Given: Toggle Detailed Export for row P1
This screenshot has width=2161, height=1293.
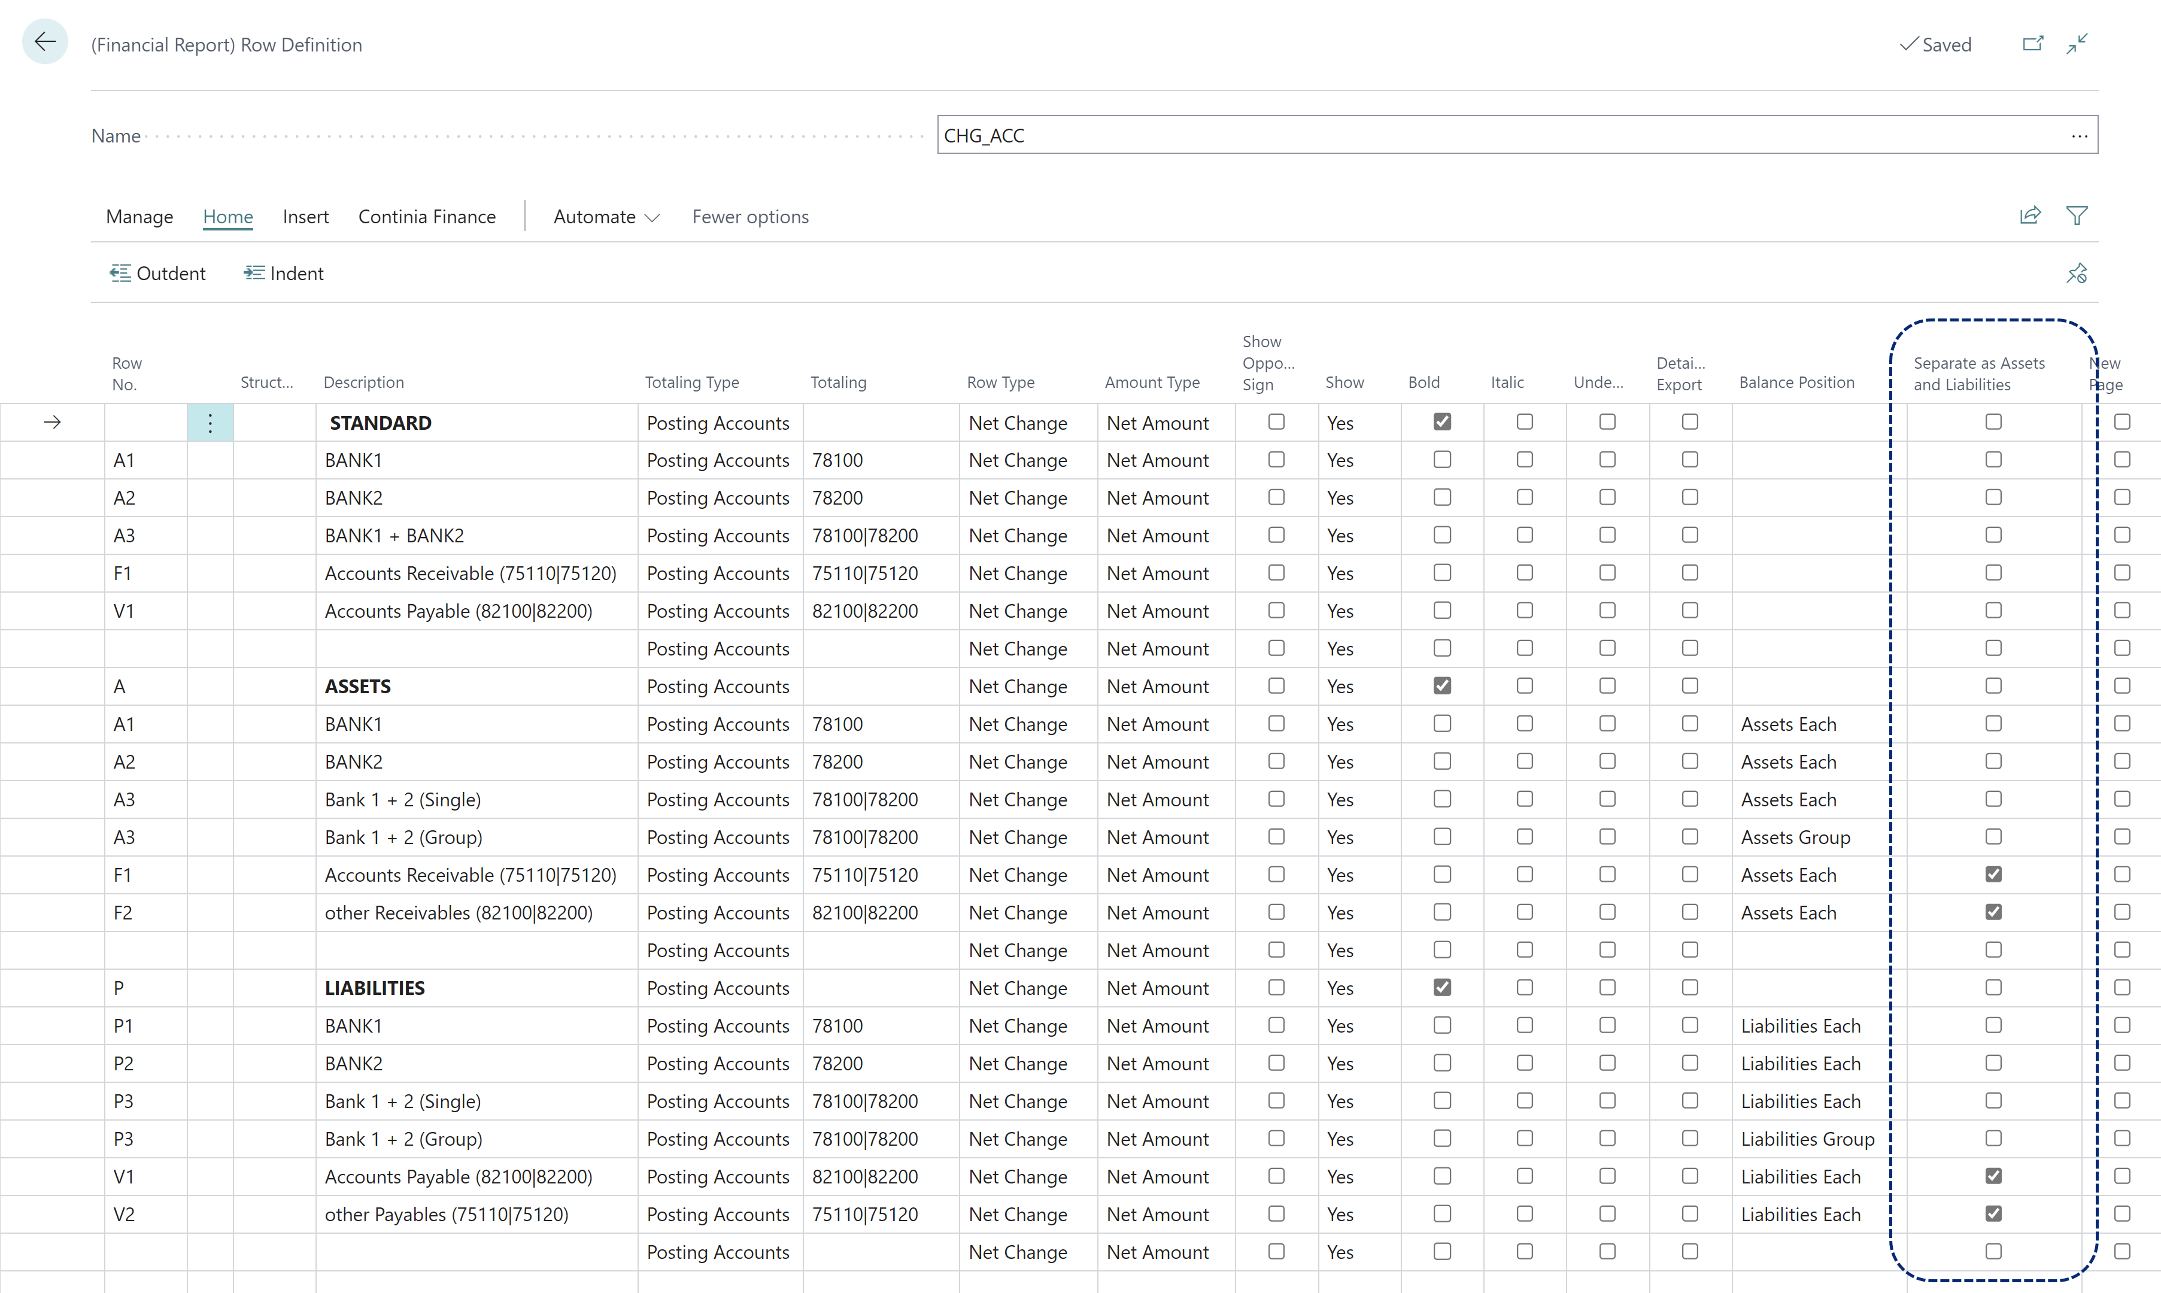Looking at the screenshot, I should (x=1690, y=1025).
